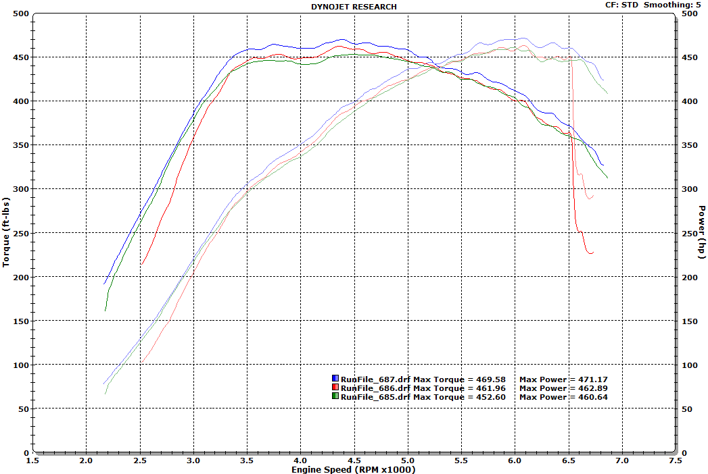Click the Power (hp) axis title
Image resolution: width=708 pixels, height=474 pixels.
[702, 233]
